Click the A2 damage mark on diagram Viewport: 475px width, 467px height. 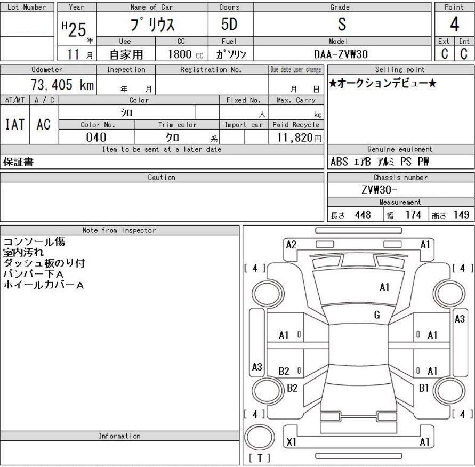291,244
